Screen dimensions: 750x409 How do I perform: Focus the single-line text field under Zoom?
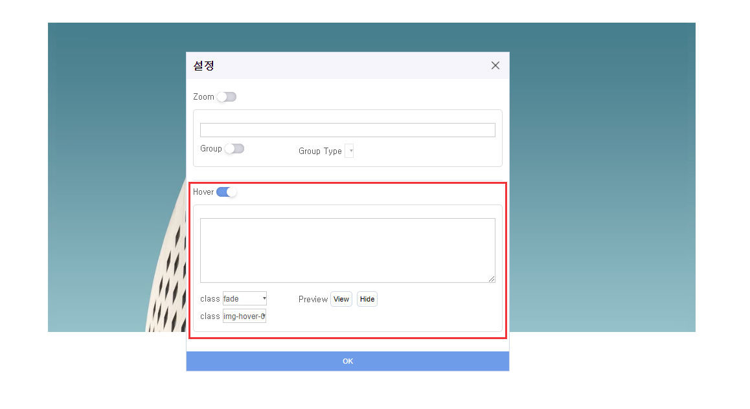[347, 130]
